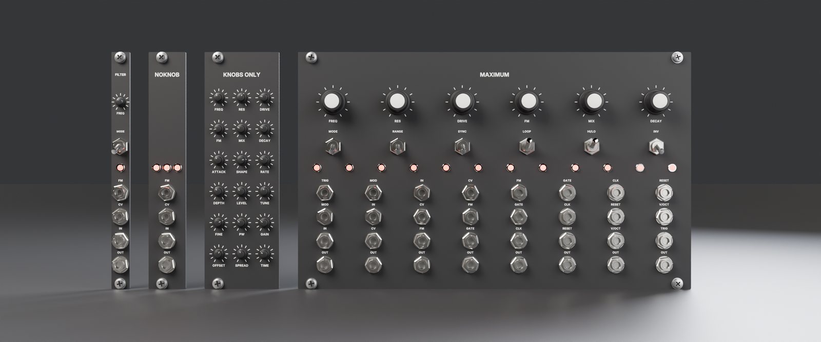This screenshot has width=821, height=342.
Task: Flip the RANGE toggle switch
Action: click(x=397, y=148)
